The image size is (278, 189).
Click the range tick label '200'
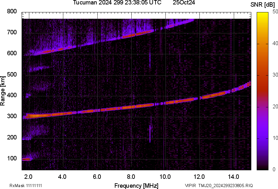tap(12, 138)
